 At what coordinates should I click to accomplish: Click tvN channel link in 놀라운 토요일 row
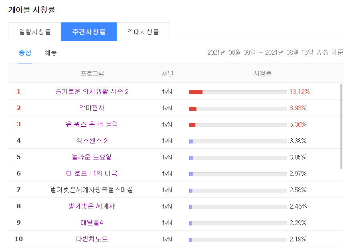point(167,157)
